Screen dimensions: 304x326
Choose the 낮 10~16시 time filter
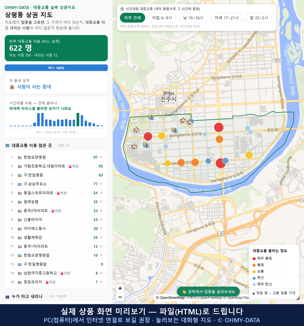tap(193, 18)
